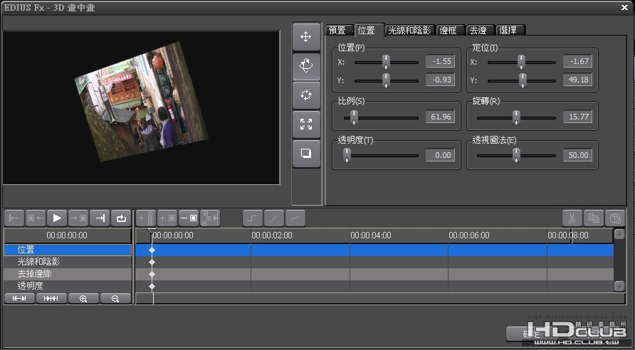Select 透明度 track in keyframe list
This screenshot has height=350, width=635.
point(68,286)
